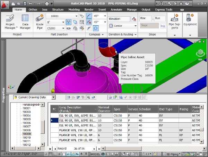The height and width of the screenshot is (157, 208).
Task: Open the Isos ribbon tab
Action: click(x=45, y=10)
